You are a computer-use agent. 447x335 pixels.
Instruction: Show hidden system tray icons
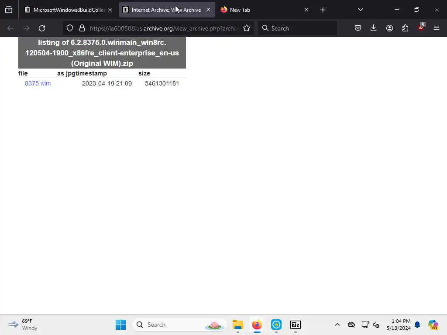tap(337, 325)
